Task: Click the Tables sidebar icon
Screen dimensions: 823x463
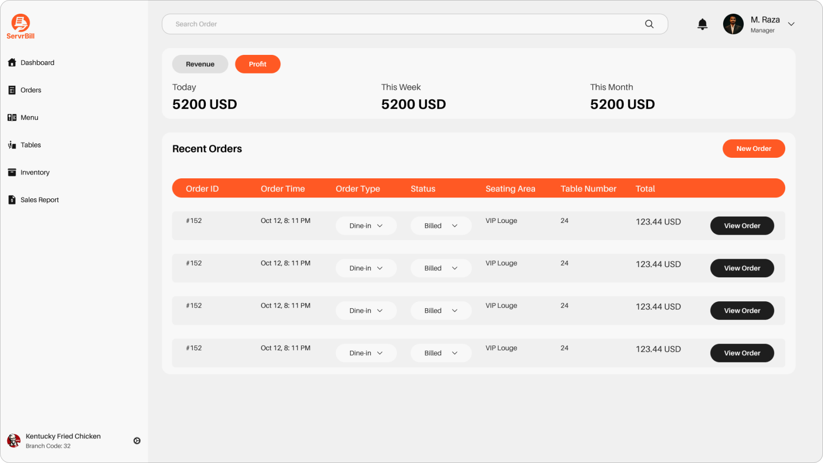Action: click(x=12, y=145)
